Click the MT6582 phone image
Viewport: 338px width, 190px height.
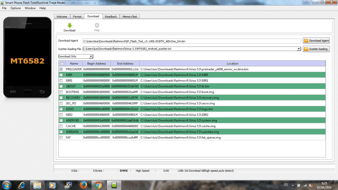coord(27,57)
